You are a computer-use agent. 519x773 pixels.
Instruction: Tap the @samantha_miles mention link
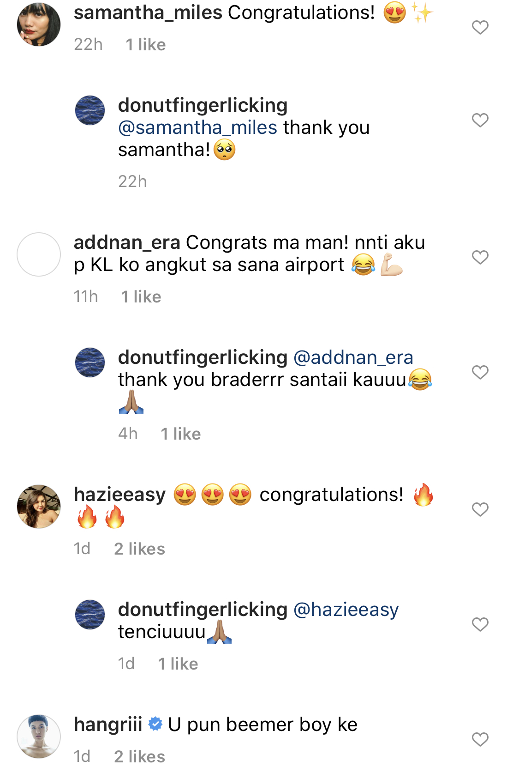pyautogui.click(x=197, y=127)
